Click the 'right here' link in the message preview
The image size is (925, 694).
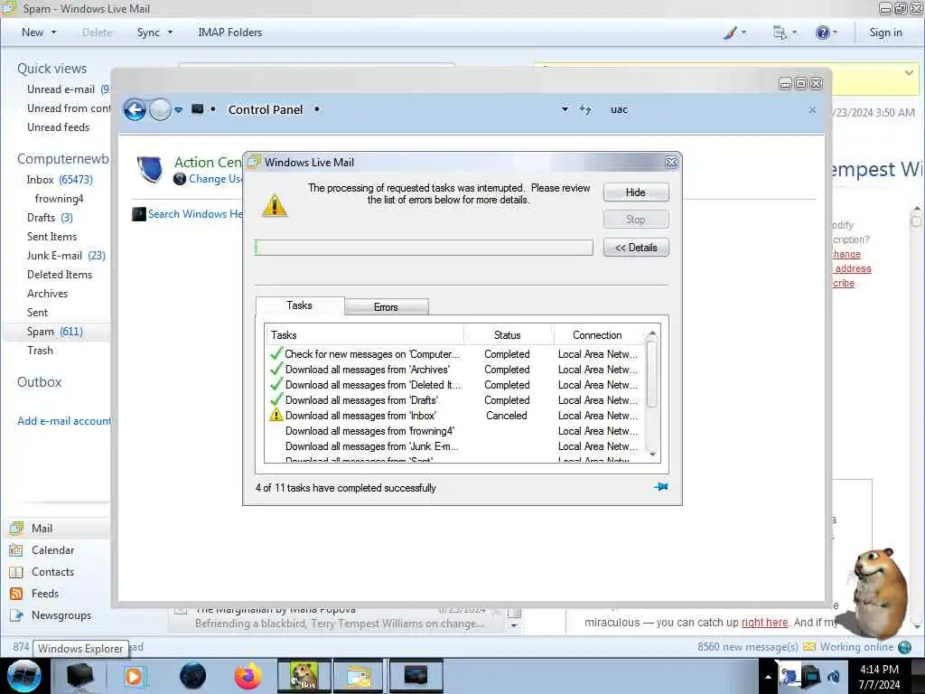pos(764,622)
